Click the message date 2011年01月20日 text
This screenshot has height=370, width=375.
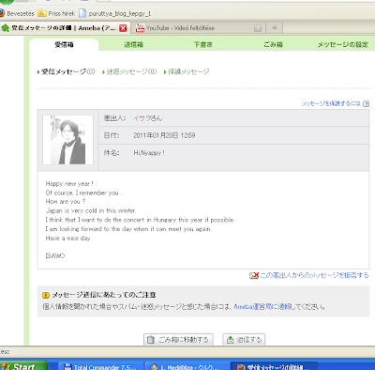(164, 135)
